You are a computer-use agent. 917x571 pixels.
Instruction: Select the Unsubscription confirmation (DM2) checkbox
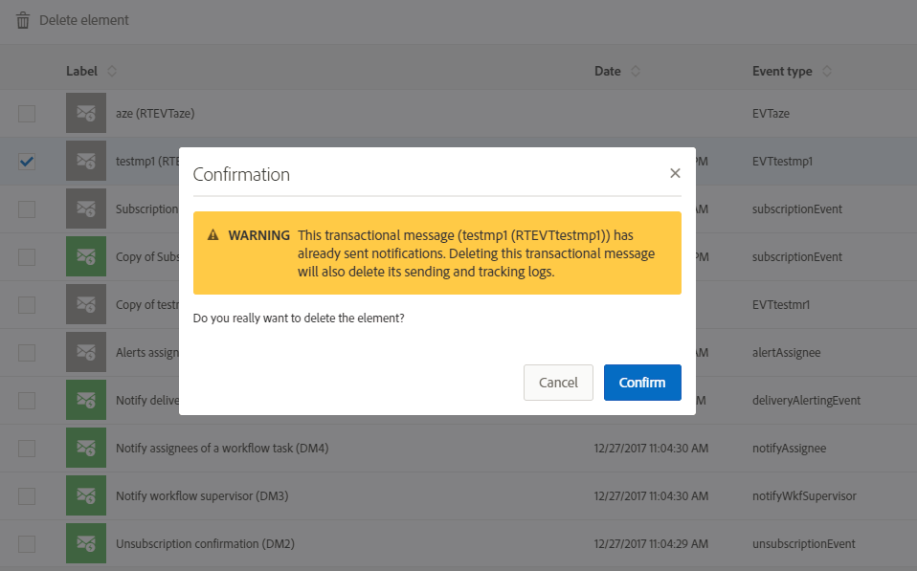(x=27, y=544)
